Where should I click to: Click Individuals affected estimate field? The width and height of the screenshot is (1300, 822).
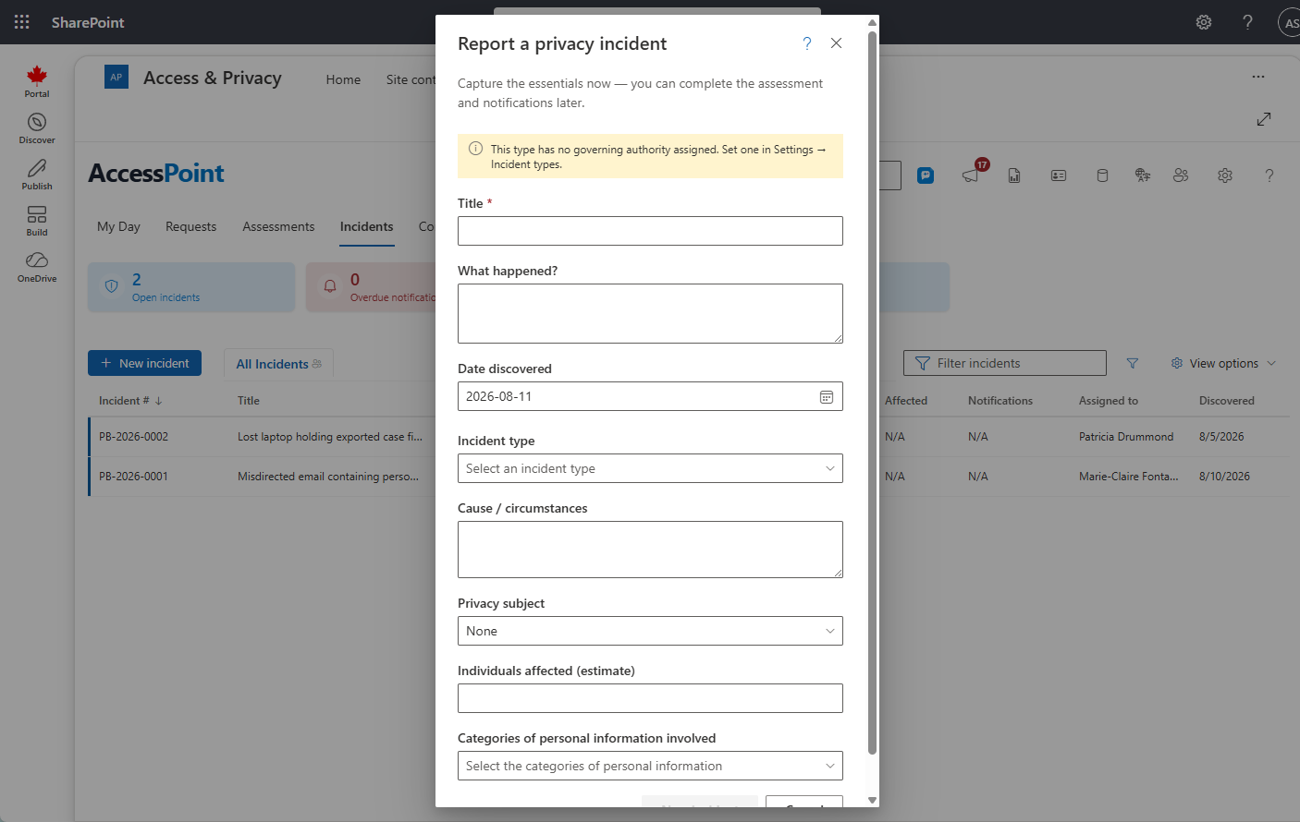tap(650, 698)
